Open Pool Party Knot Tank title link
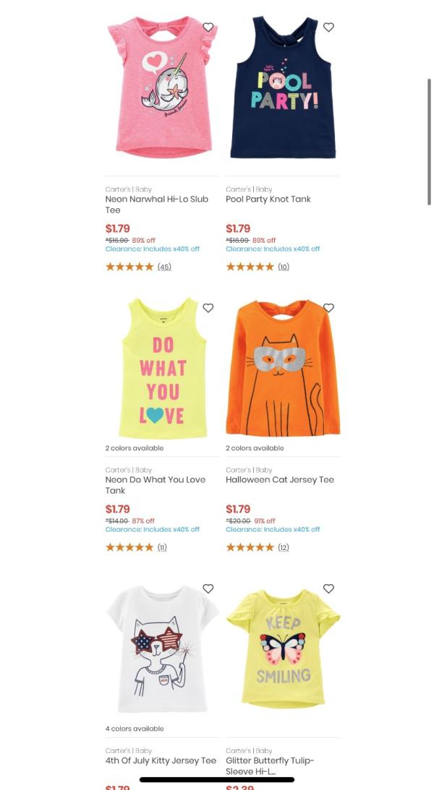 (x=268, y=199)
